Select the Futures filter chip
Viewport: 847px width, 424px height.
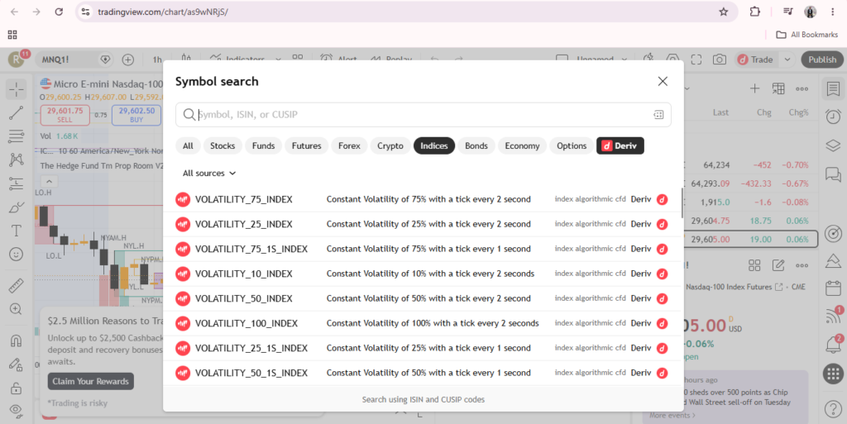coord(307,145)
